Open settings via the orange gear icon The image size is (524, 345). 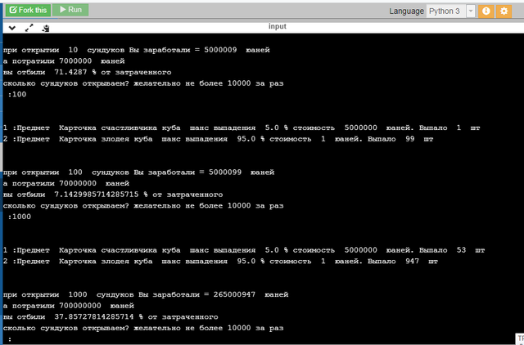click(505, 11)
